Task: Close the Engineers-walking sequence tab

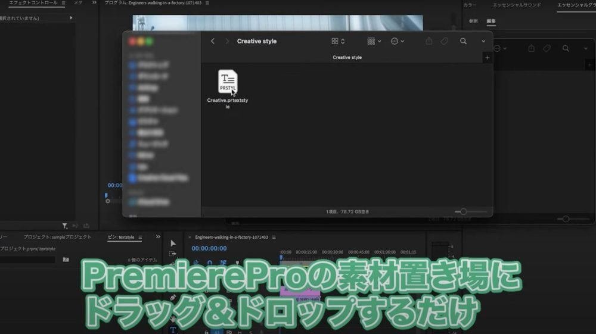Action: click(x=190, y=237)
